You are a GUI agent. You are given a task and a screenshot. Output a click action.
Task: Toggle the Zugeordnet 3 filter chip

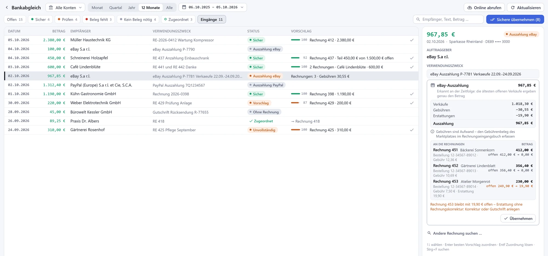[178, 19]
